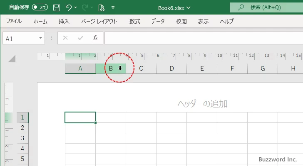Screen dimensions: 303x166
Task: Select column G header
Action: tap(263, 68)
